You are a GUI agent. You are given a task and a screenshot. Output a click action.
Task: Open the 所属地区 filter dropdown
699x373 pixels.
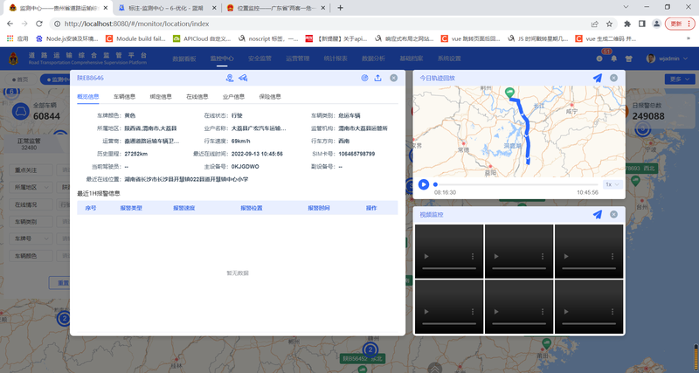pos(31,188)
